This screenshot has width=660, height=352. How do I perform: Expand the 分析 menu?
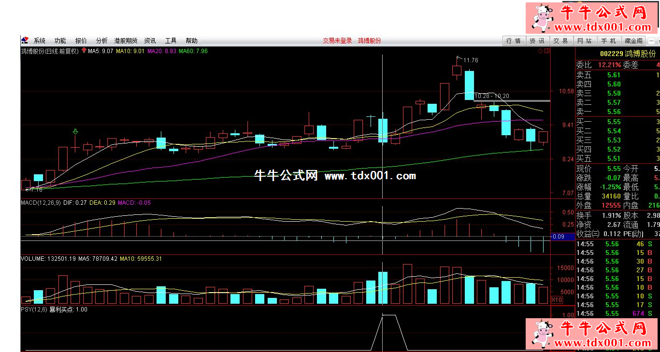click(101, 41)
